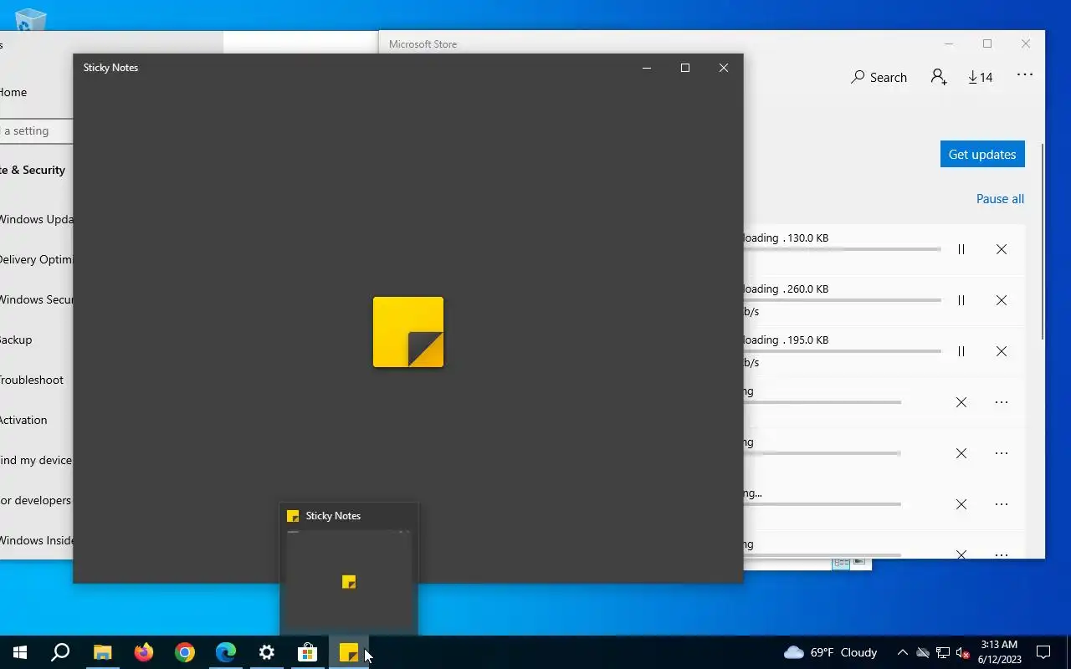Image resolution: width=1071 pixels, height=669 pixels.
Task: Open downloads indicator showing 14
Action: point(980,77)
